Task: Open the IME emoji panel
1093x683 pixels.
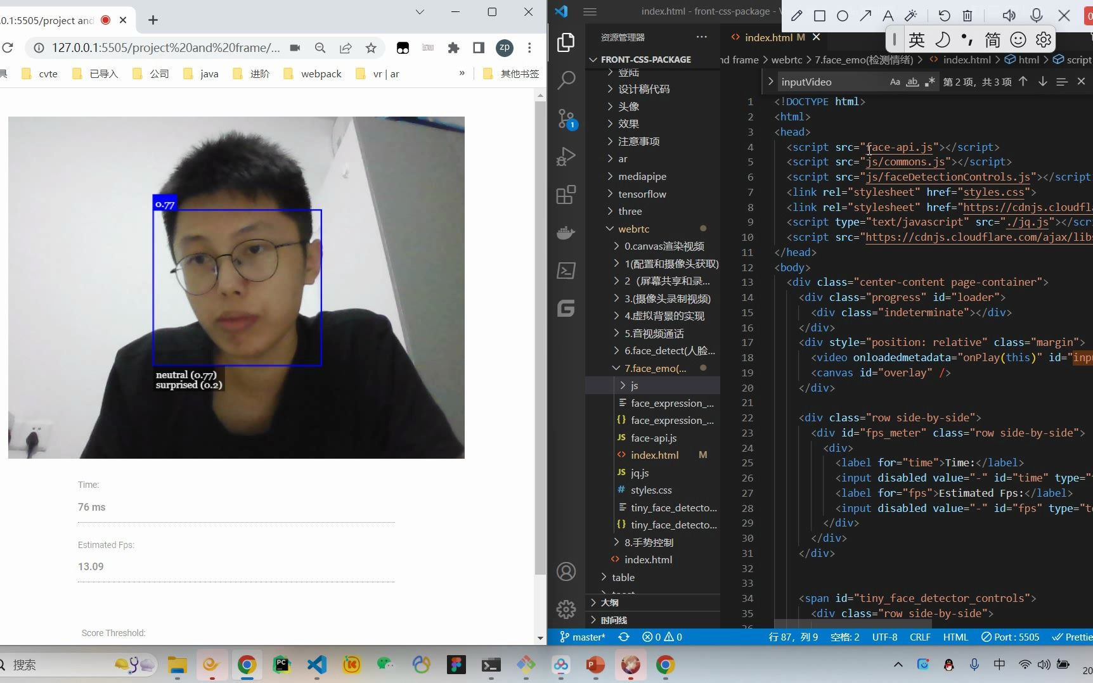Action: coord(1018,40)
